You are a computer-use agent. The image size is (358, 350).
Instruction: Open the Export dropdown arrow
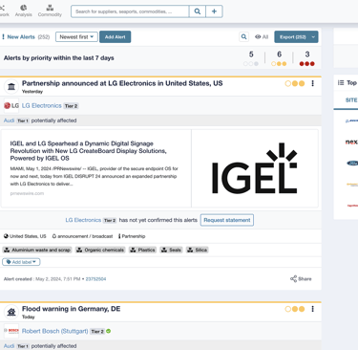point(313,37)
